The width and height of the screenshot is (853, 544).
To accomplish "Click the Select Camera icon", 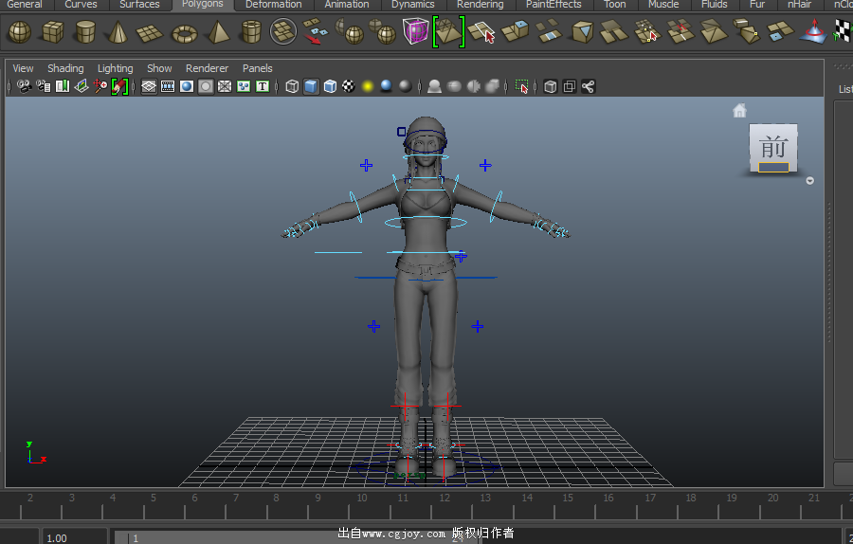I will [x=24, y=86].
